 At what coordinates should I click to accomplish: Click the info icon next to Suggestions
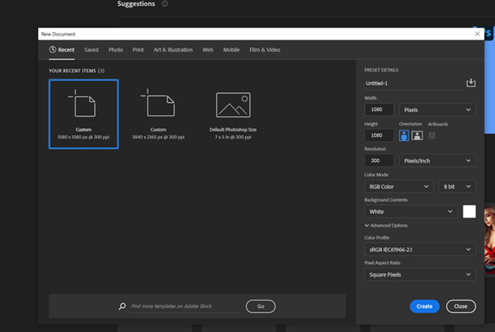[x=164, y=4]
